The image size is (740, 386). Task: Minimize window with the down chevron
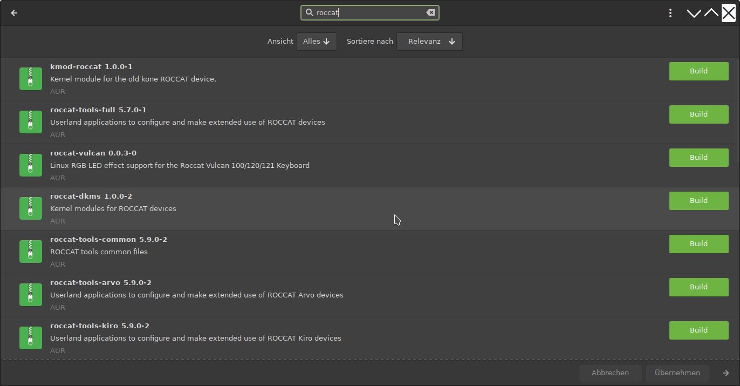click(694, 13)
